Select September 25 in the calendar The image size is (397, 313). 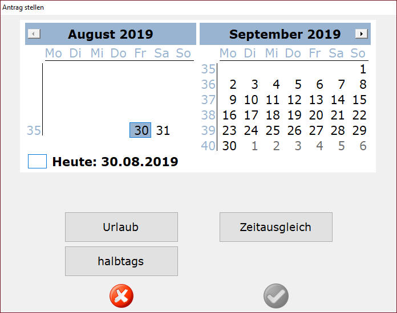(x=273, y=130)
